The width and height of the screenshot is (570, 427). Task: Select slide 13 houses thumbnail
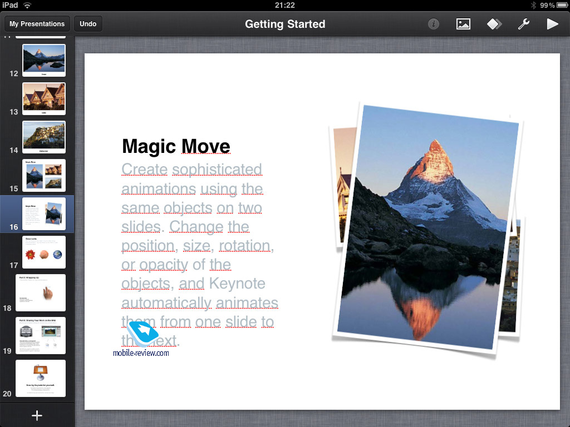click(44, 98)
